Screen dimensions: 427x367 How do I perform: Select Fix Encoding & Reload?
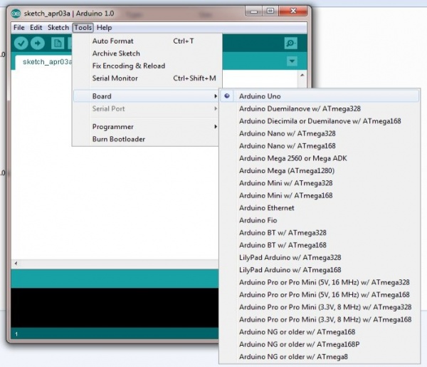(x=146, y=66)
